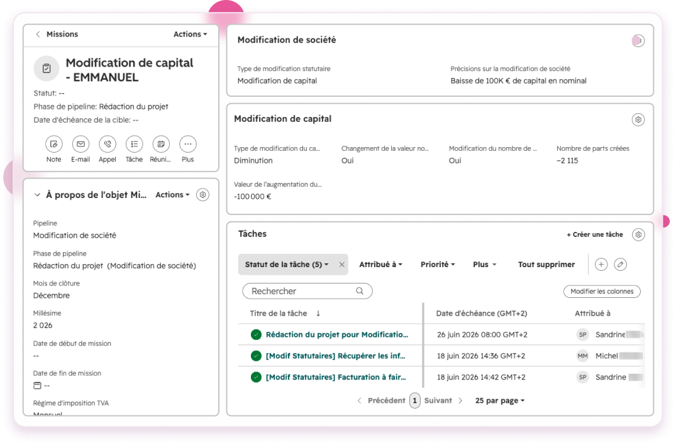Viewport: 676px width, 445px height.
Task: Click the MM avatar for Michel
Action: 582,356
